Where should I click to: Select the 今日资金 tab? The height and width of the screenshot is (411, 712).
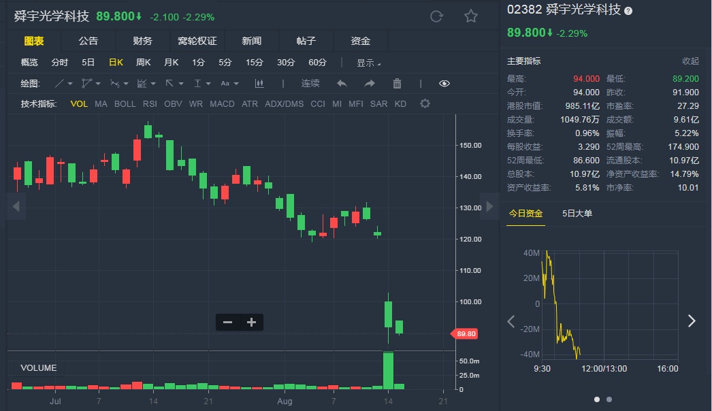pyautogui.click(x=525, y=214)
